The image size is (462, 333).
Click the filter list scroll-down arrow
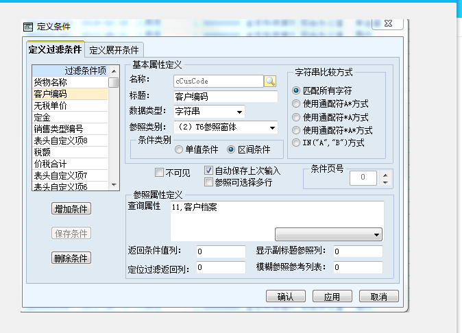point(114,185)
